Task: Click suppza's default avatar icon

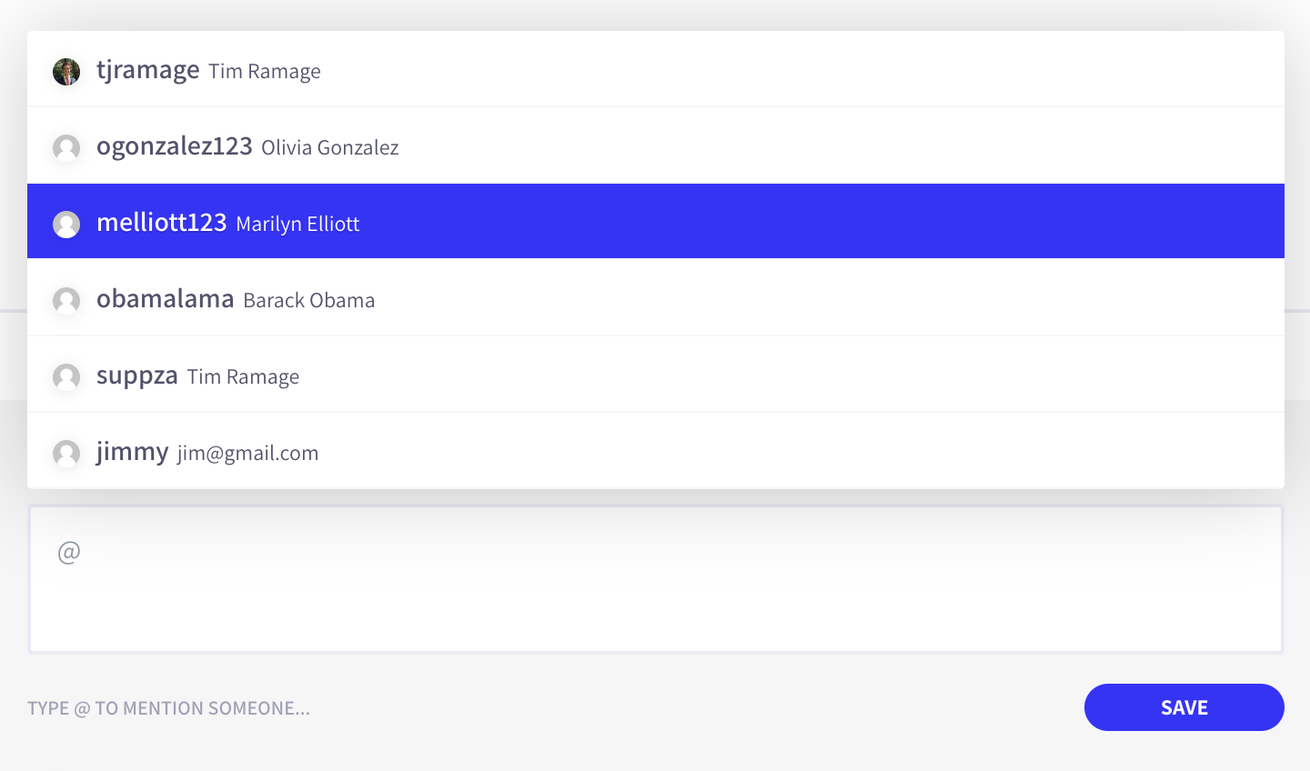Action: click(x=66, y=377)
